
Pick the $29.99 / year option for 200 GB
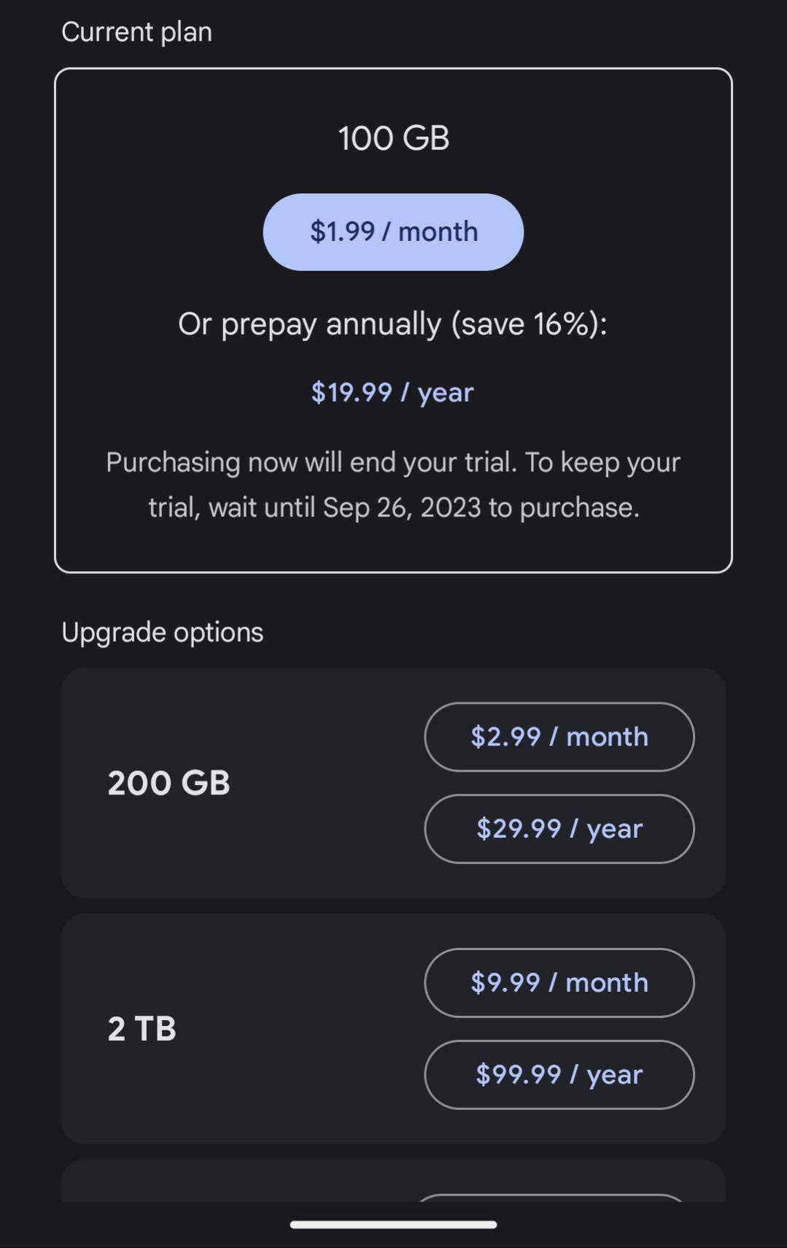click(559, 828)
